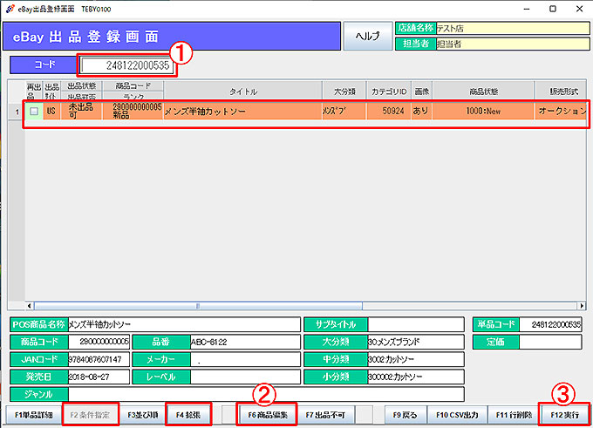Click the ヘルプ help button

click(x=367, y=37)
